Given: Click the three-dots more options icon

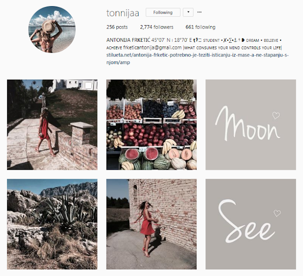Looking at the screenshot, I should coord(199,12).
